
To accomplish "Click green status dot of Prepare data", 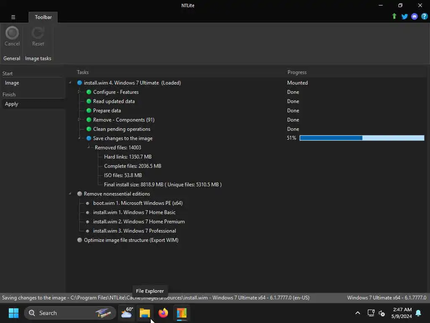I will [89, 111].
